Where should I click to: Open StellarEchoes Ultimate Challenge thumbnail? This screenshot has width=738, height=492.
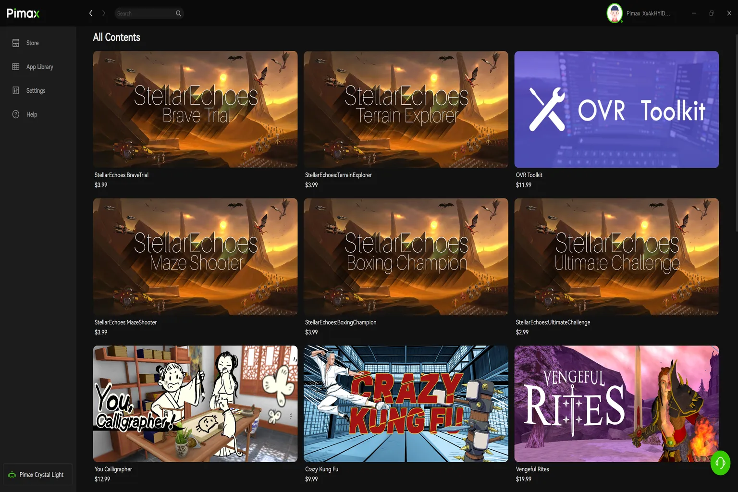(x=616, y=257)
